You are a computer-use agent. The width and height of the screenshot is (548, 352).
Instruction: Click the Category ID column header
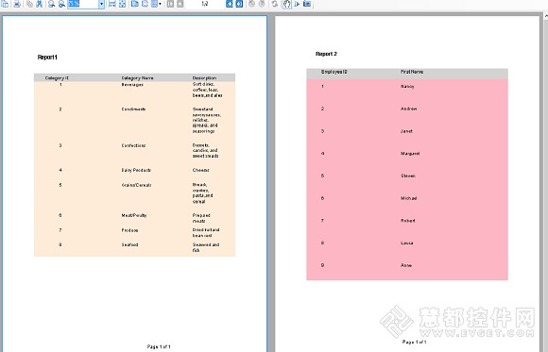pyautogui.click(x=57, y=78)
